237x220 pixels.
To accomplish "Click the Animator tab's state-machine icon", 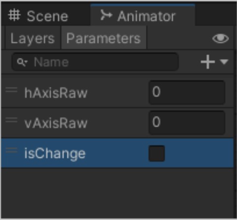I will coord(106,15).
